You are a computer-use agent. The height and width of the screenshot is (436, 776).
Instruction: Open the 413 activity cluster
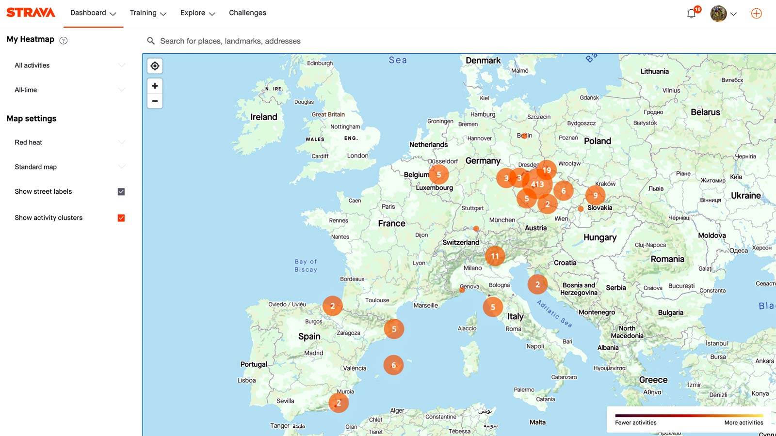(x=537, y=184)
